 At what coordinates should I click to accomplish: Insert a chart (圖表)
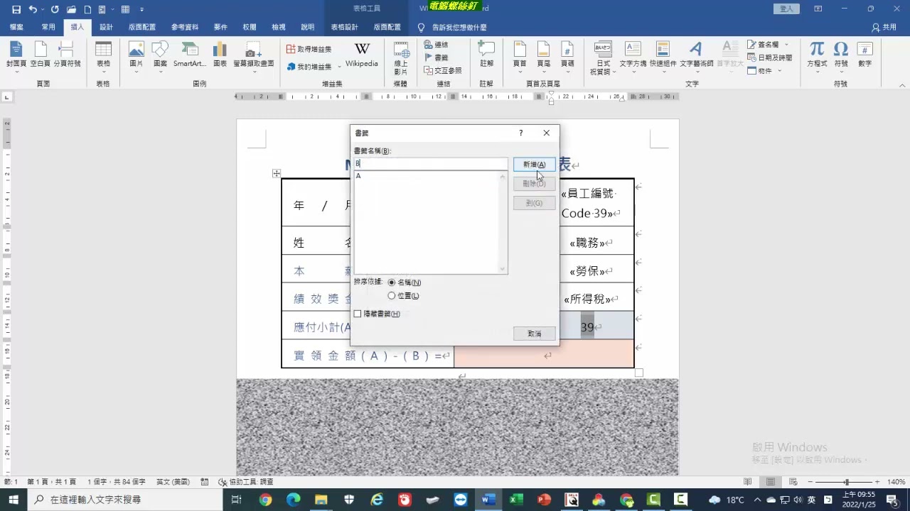(220, 54)
